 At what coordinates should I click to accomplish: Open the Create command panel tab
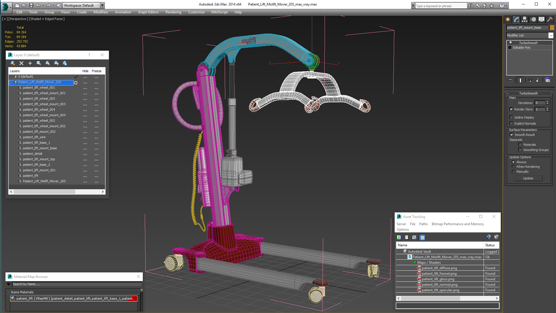[x=508, y=19]
